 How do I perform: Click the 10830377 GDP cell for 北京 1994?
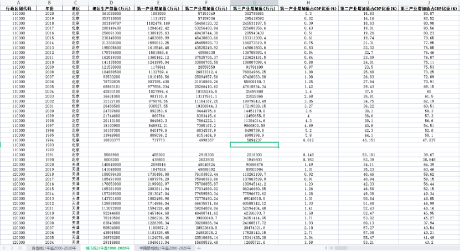(111, 140)
